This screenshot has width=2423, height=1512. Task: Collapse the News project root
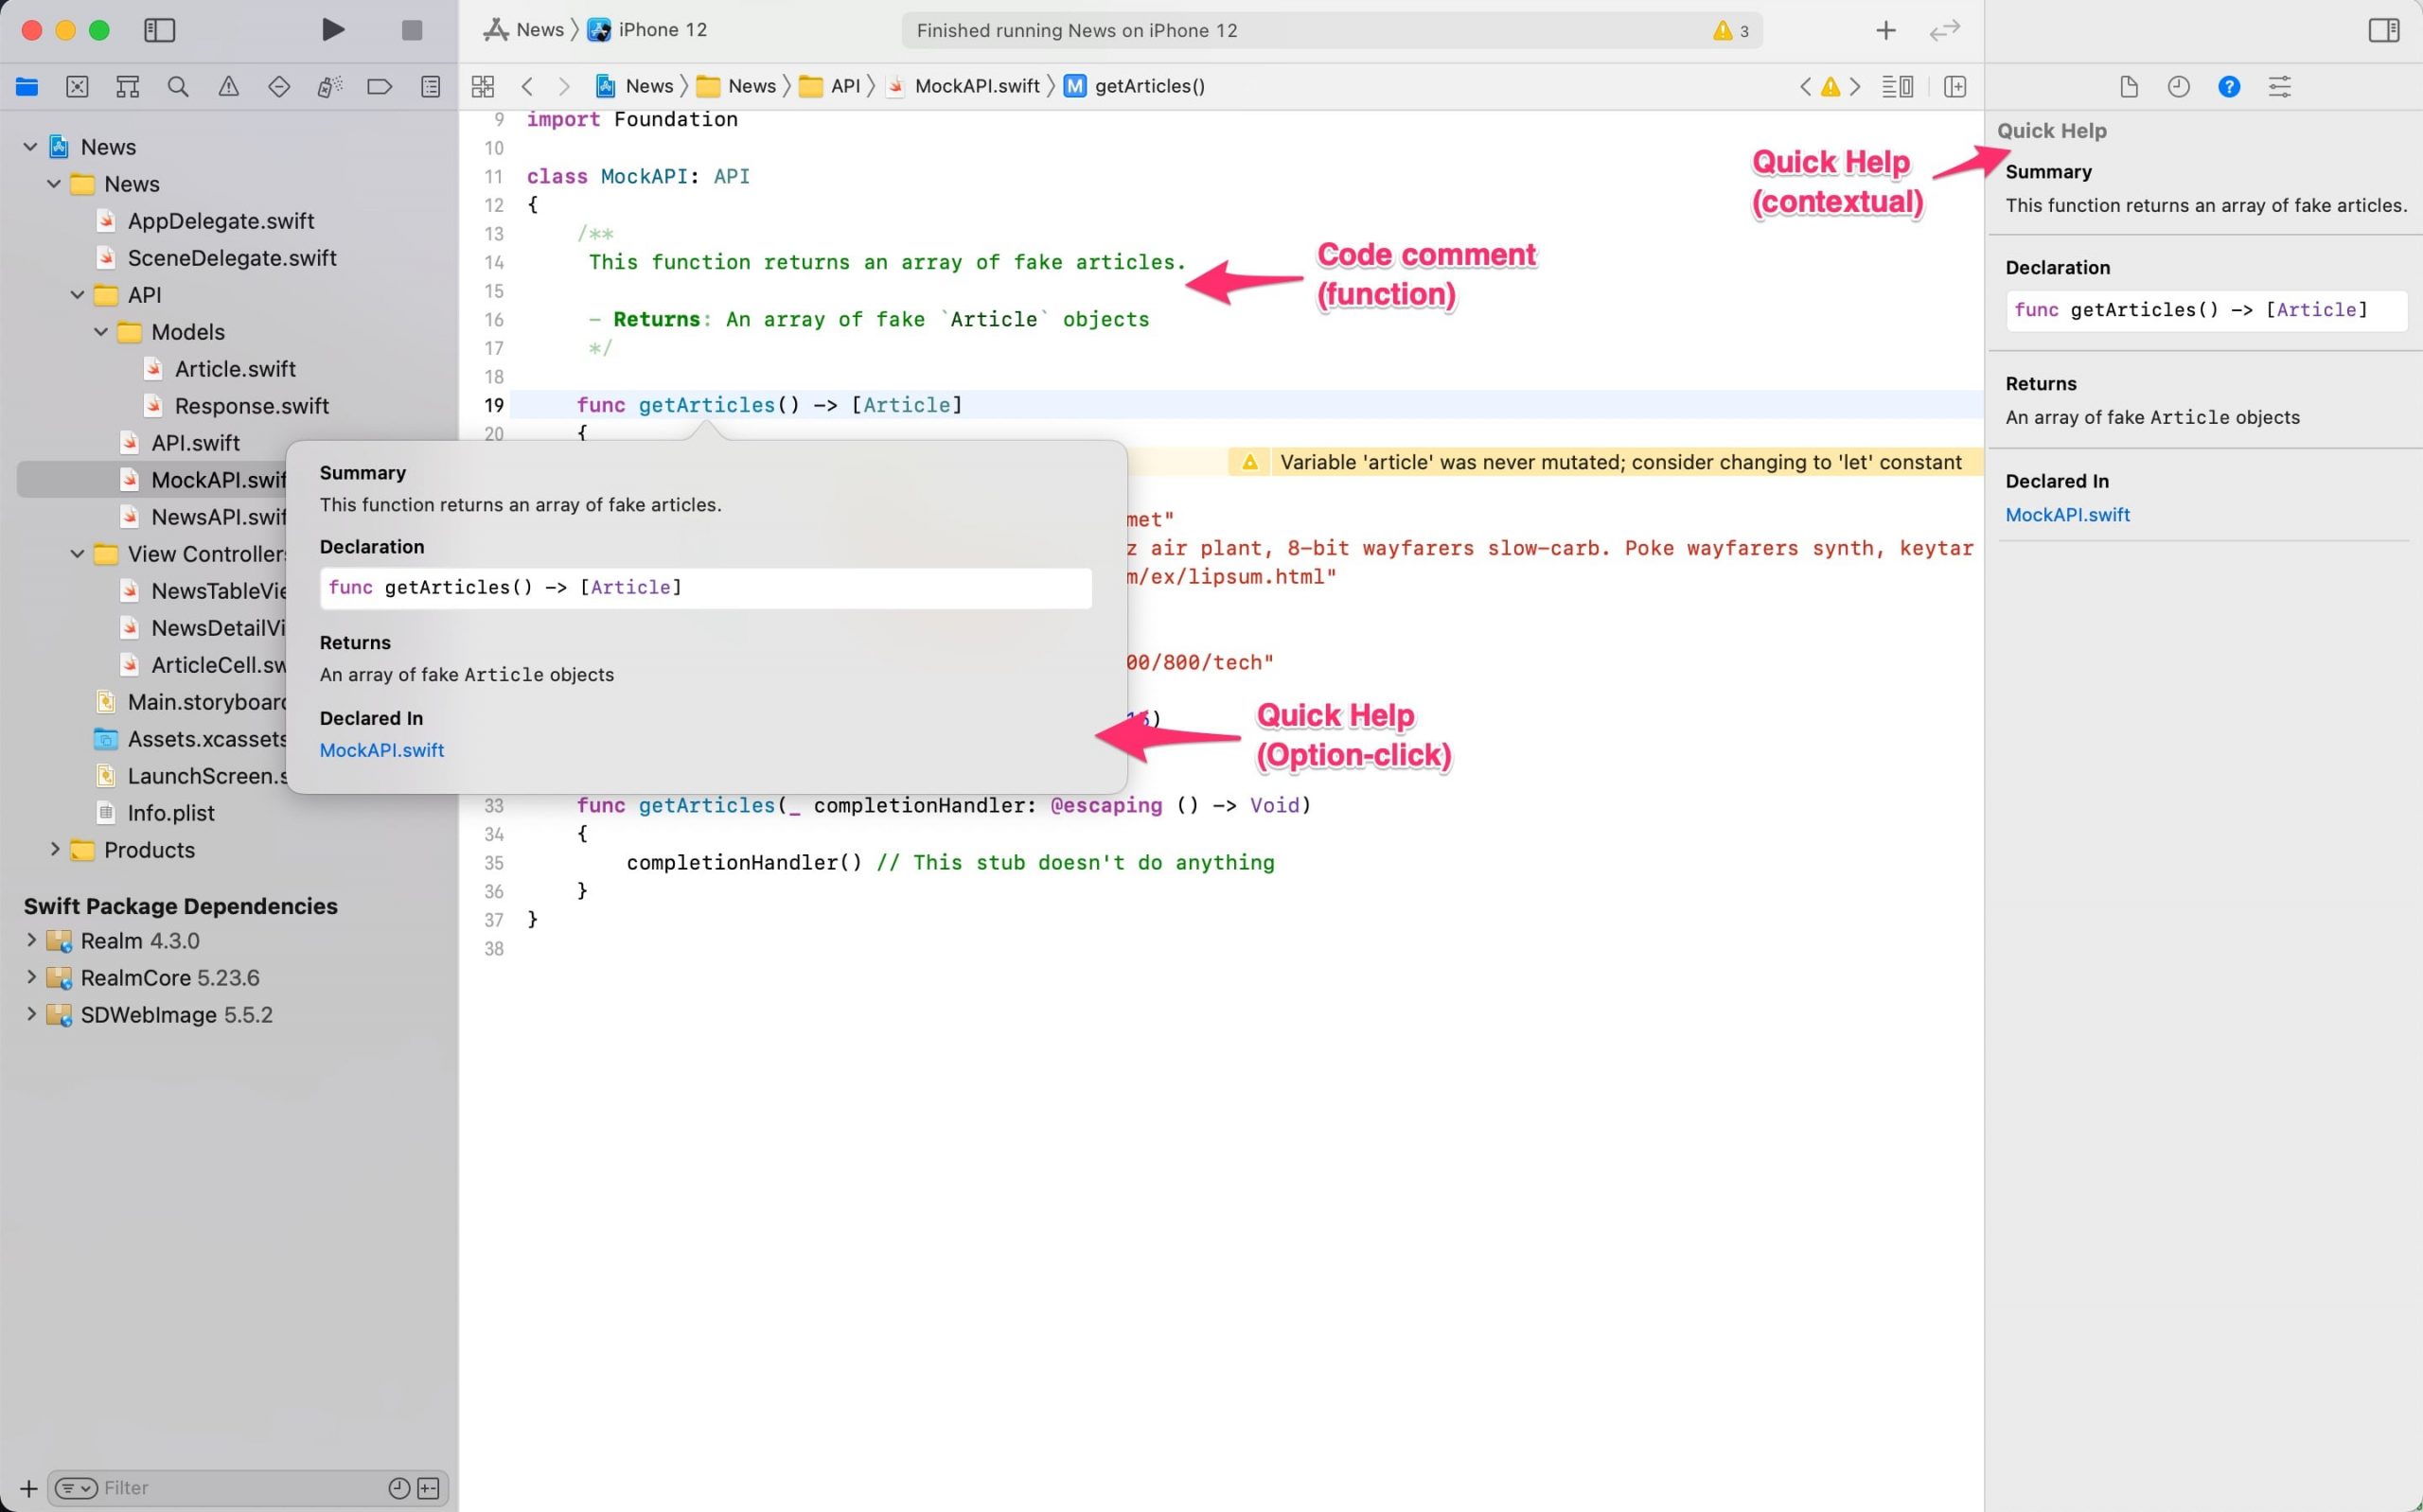(x=30, y=147)
